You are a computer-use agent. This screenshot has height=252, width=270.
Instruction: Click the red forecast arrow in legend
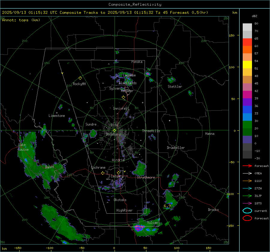coord(247,166)
